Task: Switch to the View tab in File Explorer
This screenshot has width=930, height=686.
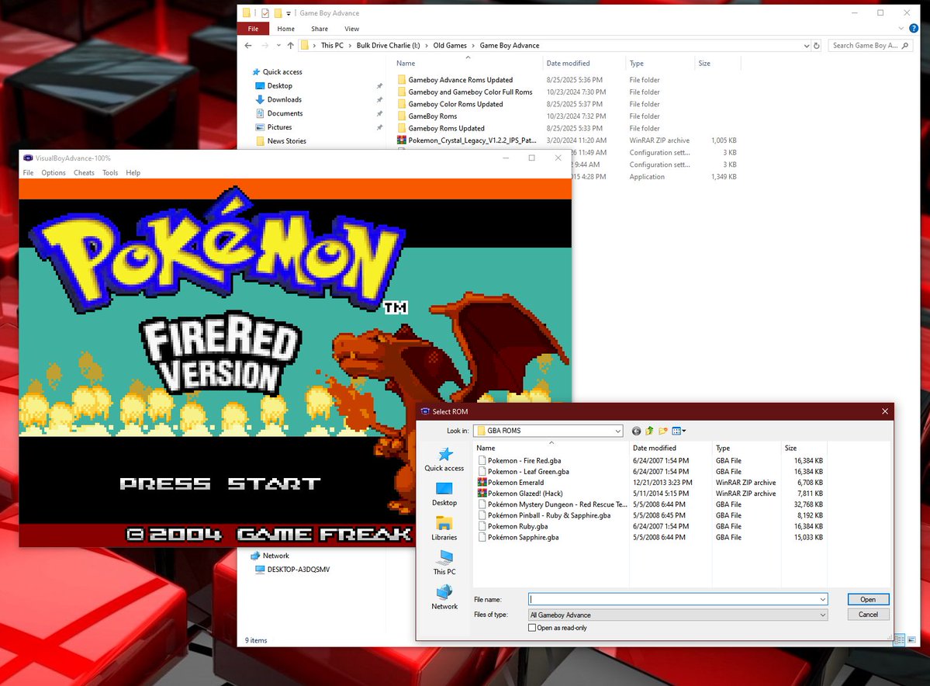Action: [352, 28]
